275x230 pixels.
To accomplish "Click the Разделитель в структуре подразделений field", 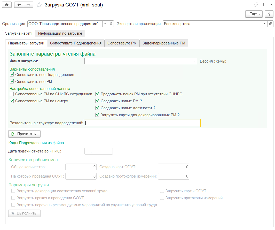I will click(x=142, y=123).
